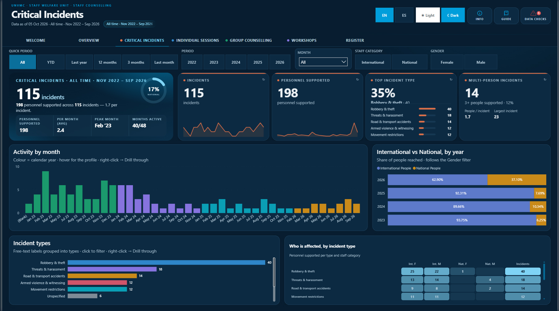Switch language to EN
The image size is (559, 311).
tap(384, 15)
